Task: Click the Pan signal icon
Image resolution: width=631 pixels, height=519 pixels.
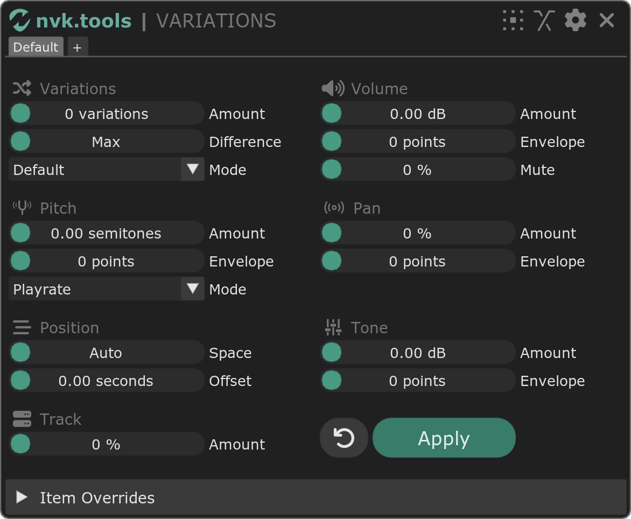Action: [334, 208]
